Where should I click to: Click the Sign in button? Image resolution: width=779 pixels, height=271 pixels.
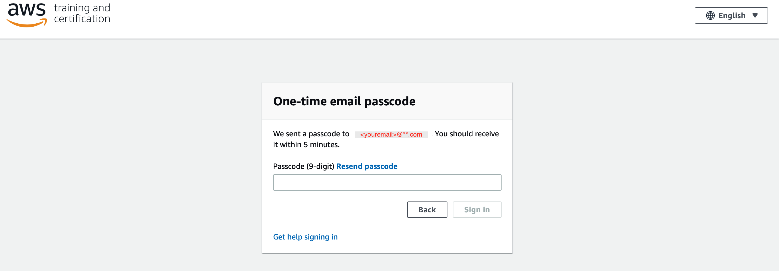tap(477, 209)
